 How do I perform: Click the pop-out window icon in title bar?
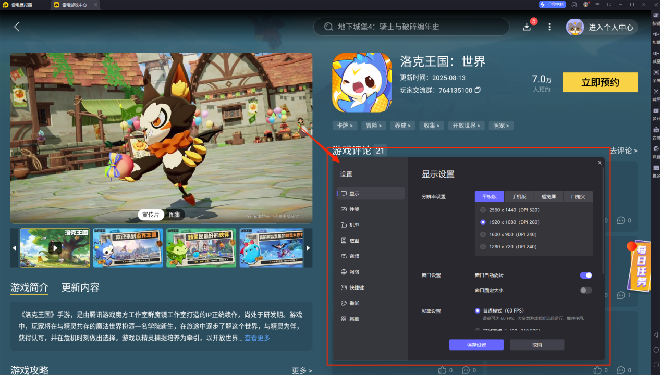click(609, 4)
